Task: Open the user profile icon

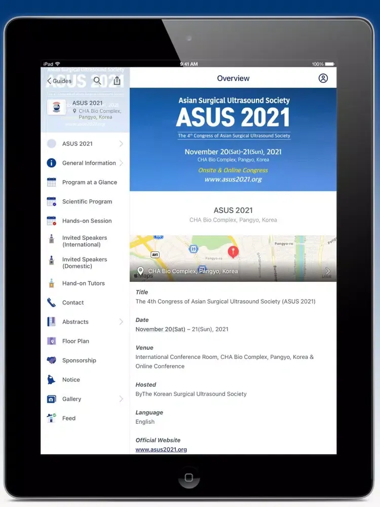Action: tap(323, 78)
